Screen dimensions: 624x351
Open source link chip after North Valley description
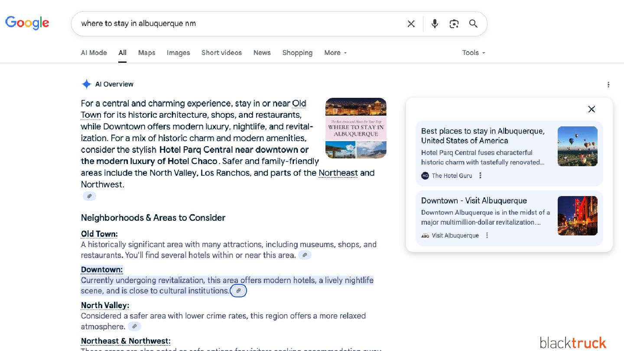pyautogui.click(x=134, y=326)
